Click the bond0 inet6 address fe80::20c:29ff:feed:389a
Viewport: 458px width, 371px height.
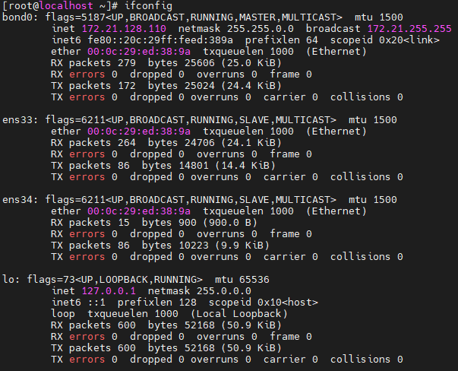coord(160,40)
